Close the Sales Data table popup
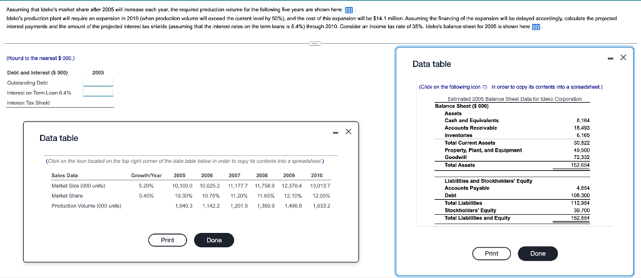This screenshot has width=641, height=278. (348, 131)
